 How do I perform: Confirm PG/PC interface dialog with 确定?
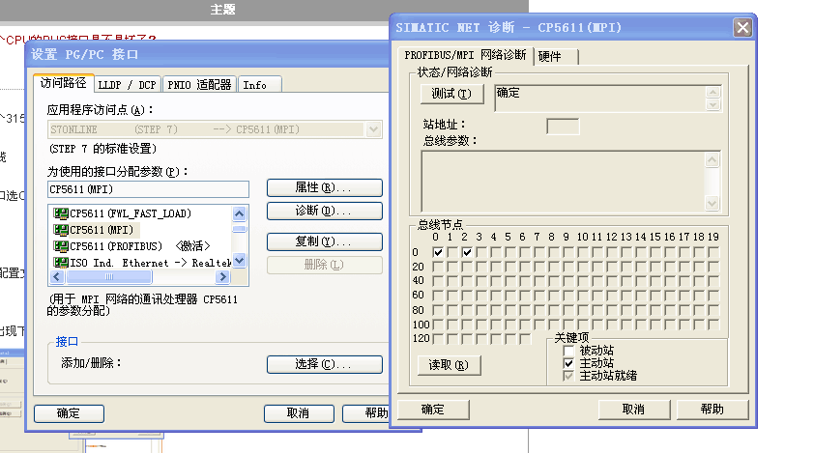point(69,413)
